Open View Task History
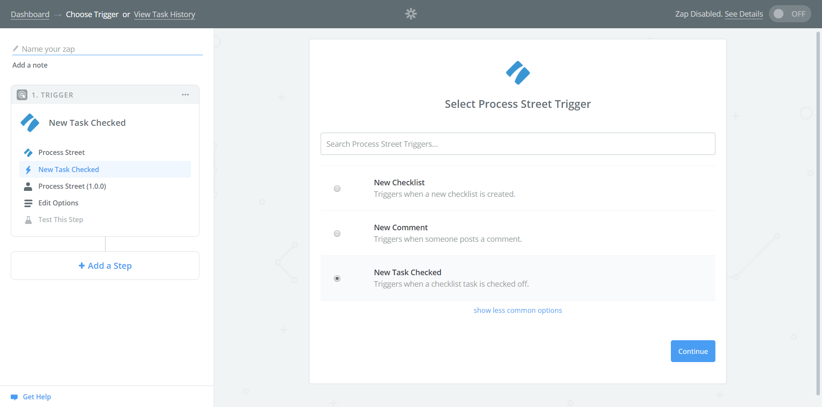The height and width of the screenshot is (407, 822). [164, 14]
